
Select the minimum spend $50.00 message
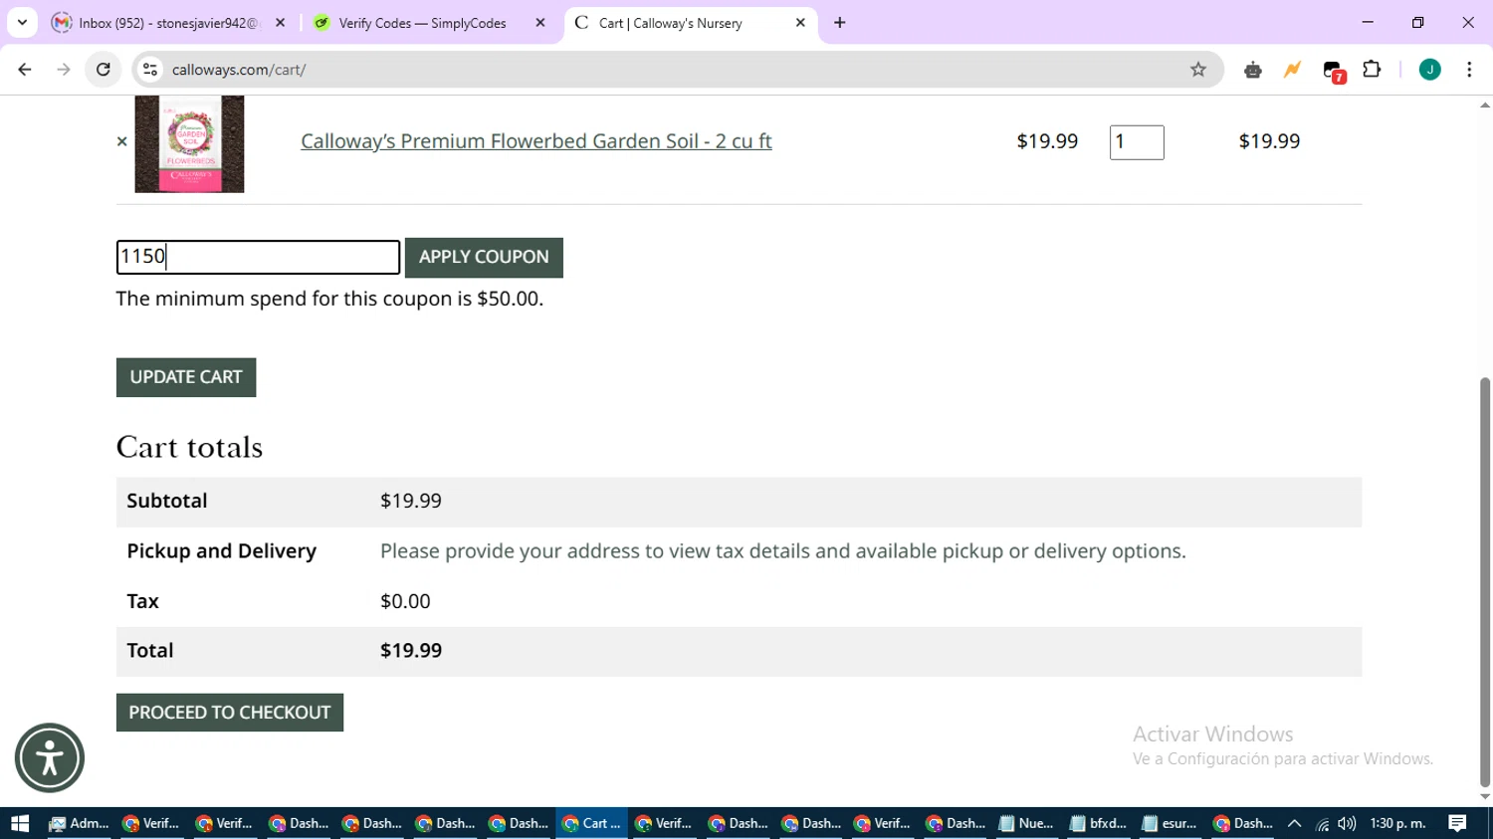pyautogui.click(x=329, y=299)
